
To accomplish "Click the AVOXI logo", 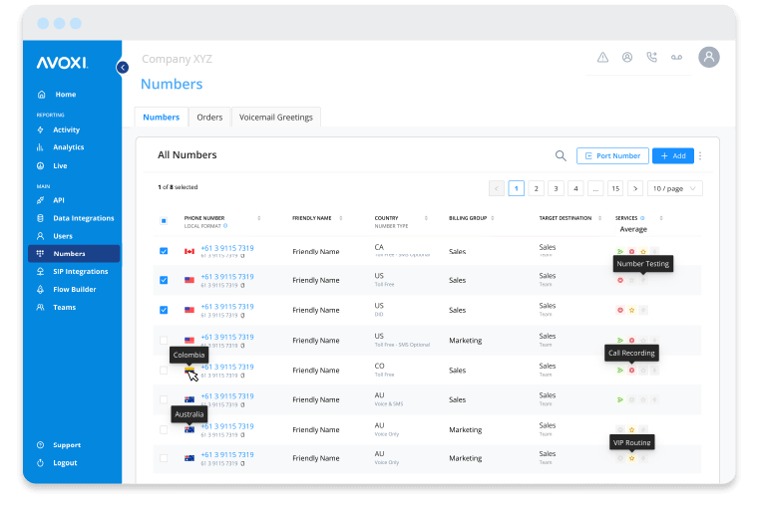I will coord(63,63).
